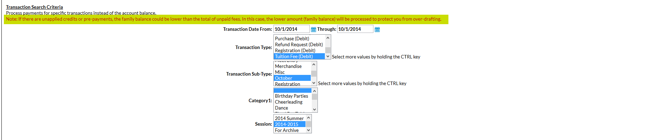This screenshot has width=661, height=140.
Task: Select Birthday Parties in Category1 list
Action: tap(293, 96)
